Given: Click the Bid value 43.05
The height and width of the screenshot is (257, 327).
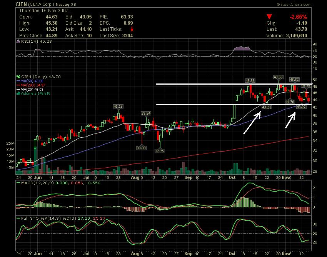Looking at the screenshot, I should point(86,17).
